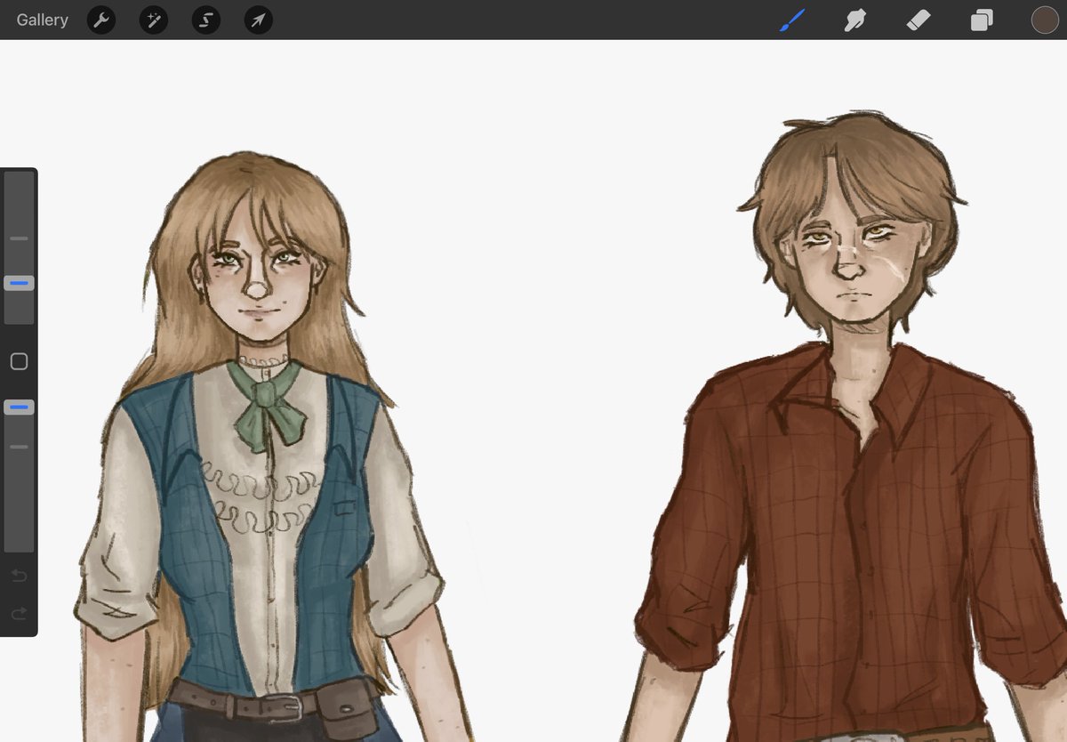Image resolution: width=1067 pixels, height=742 pixels.
Task: Select the Brush paint tool
Action: click(x=791, y=20)
